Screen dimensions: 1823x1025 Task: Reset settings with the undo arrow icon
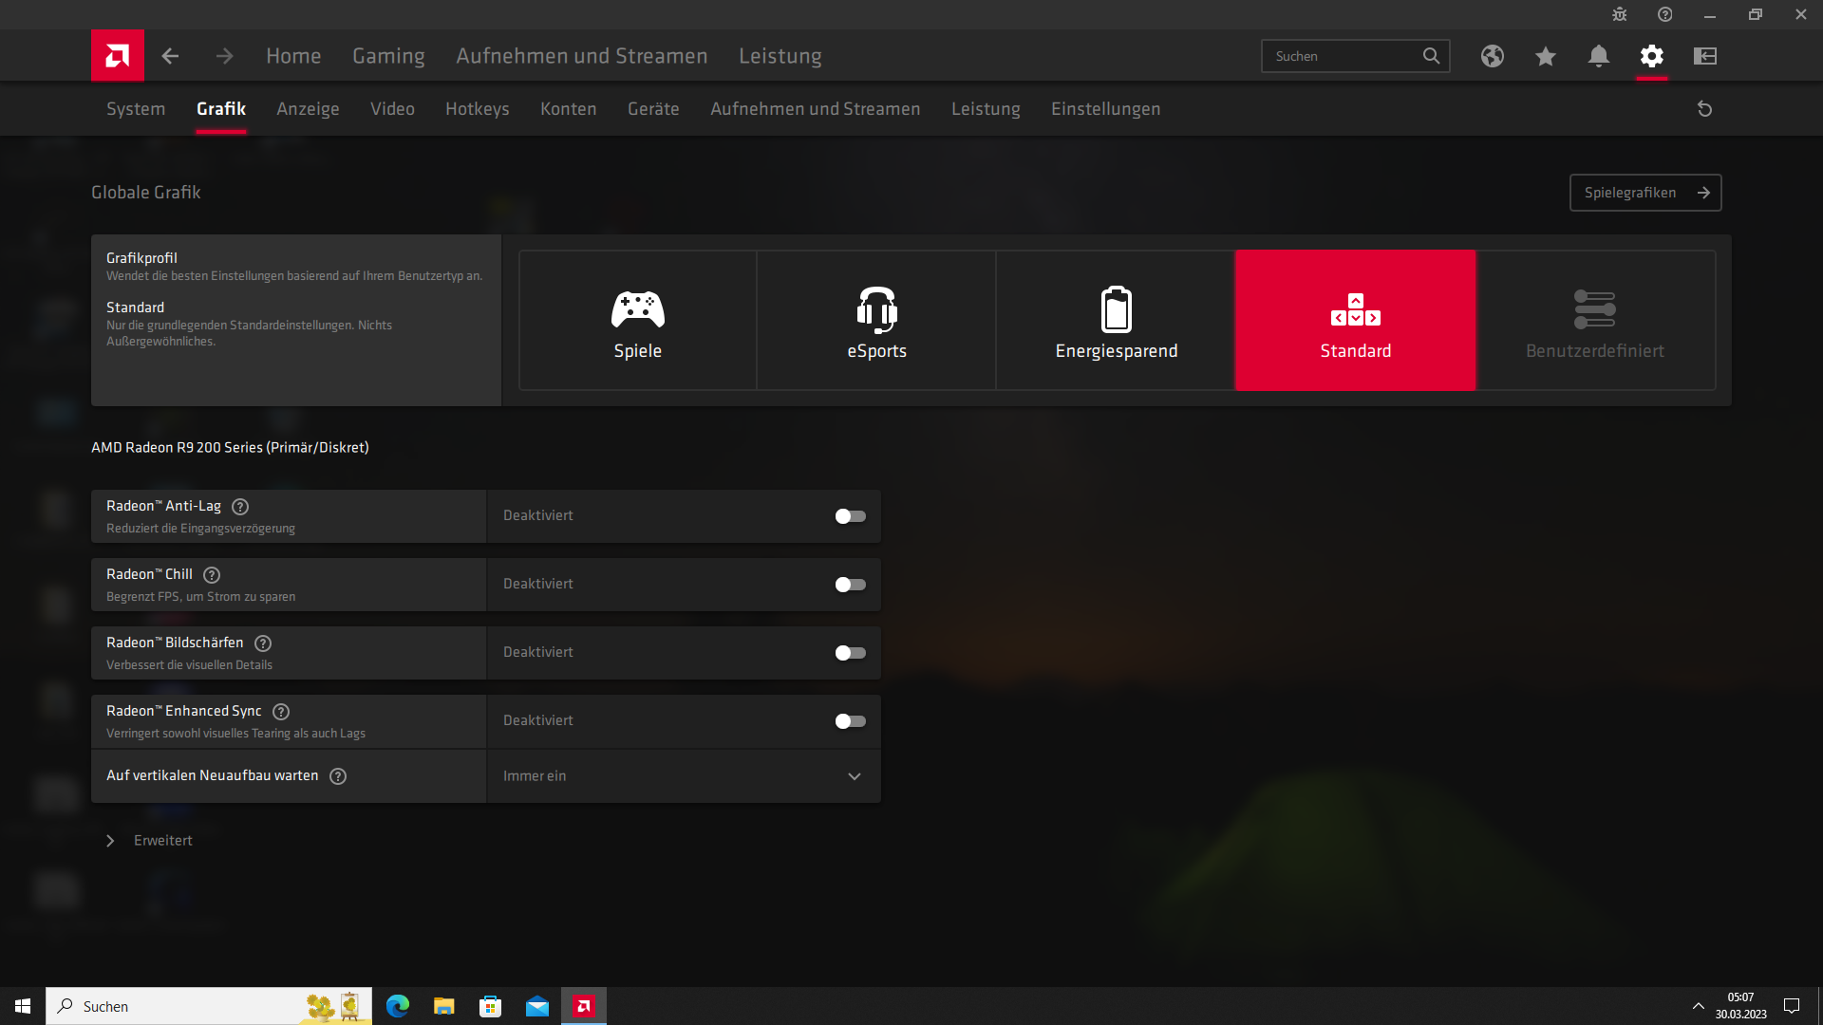(1705, 109)
